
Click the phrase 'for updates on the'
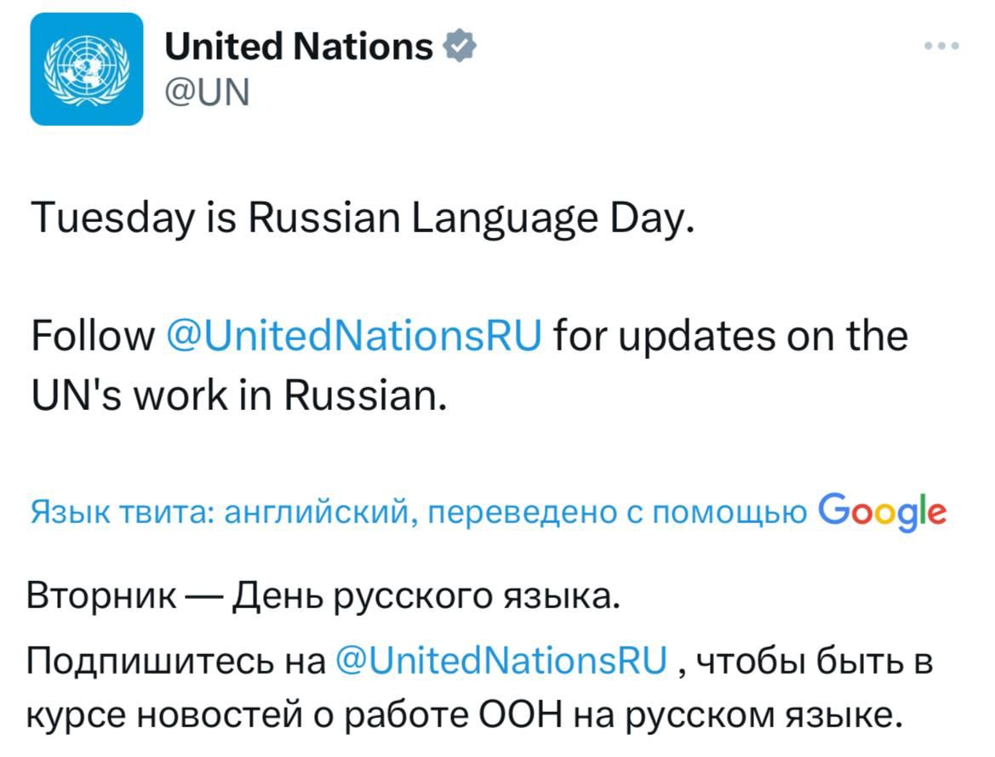pos(731,336)
